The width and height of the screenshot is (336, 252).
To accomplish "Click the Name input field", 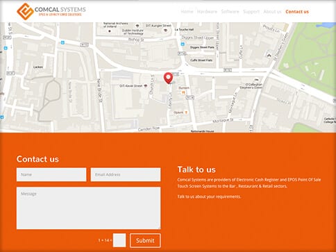I will 51,174.
